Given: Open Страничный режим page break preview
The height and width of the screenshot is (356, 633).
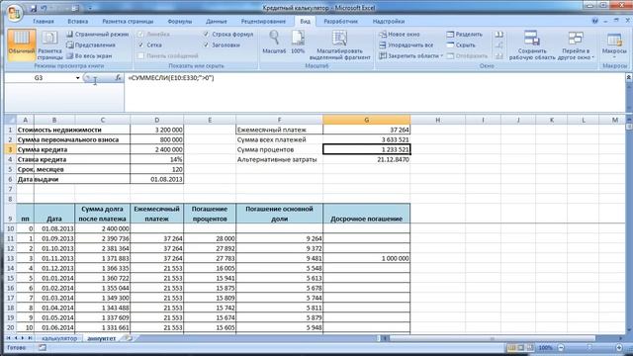Looking at the screenshot, I should 97,35.
